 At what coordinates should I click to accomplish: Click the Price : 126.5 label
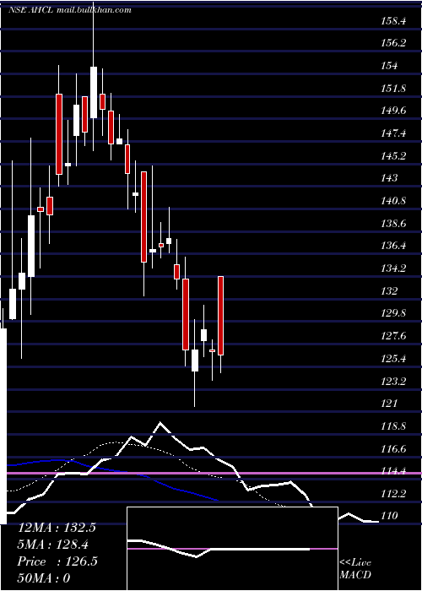(57, 561)
